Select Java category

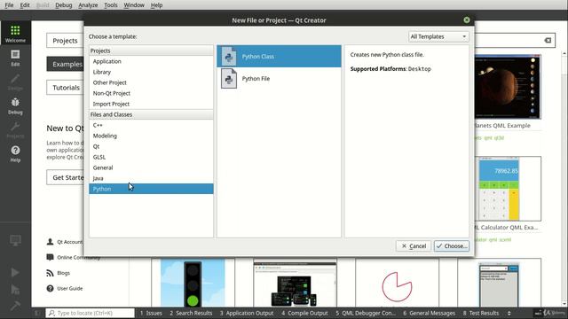click(151, 178)
